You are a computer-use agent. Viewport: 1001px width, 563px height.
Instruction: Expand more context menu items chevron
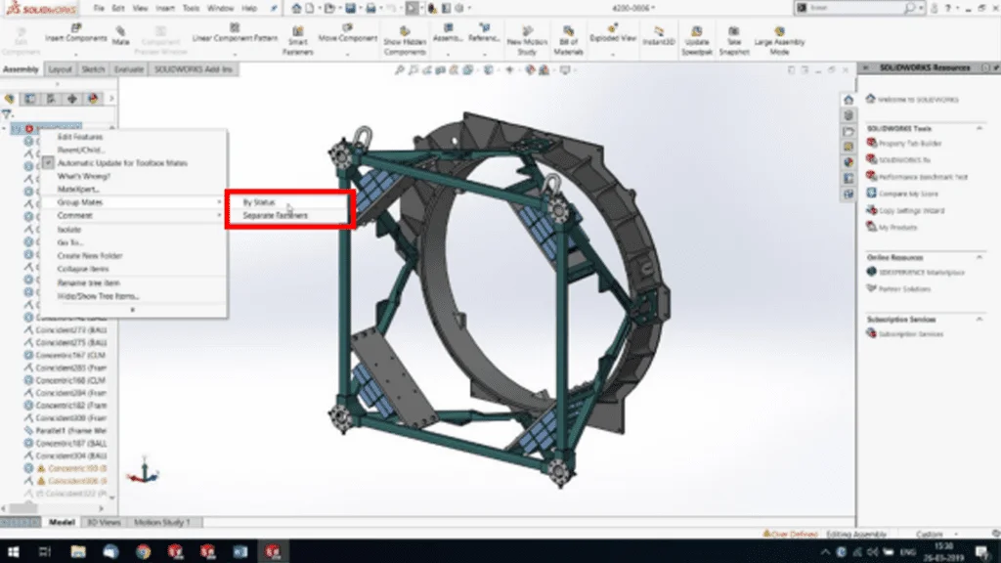(x=133, y=310)
